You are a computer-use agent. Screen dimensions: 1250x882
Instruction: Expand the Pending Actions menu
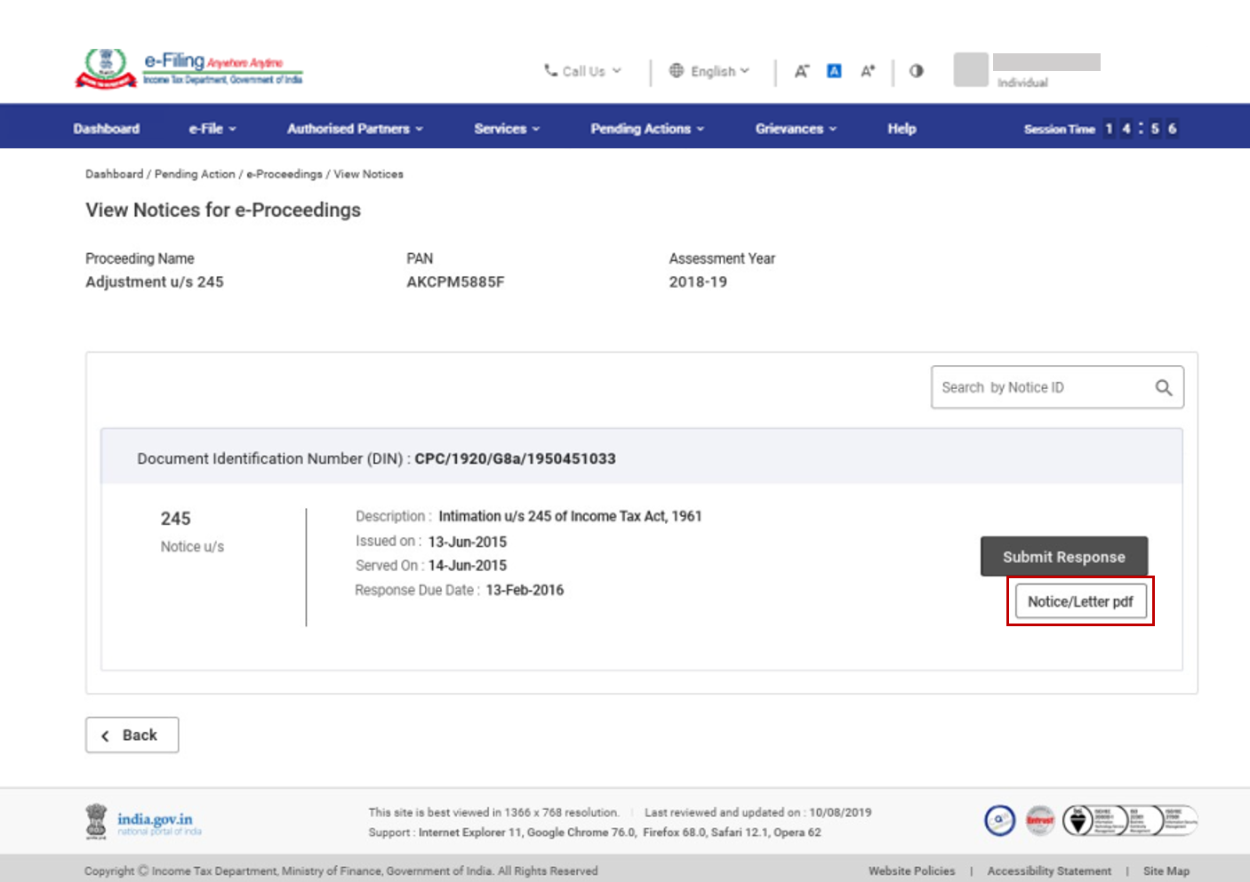click(x=646, y=128)
